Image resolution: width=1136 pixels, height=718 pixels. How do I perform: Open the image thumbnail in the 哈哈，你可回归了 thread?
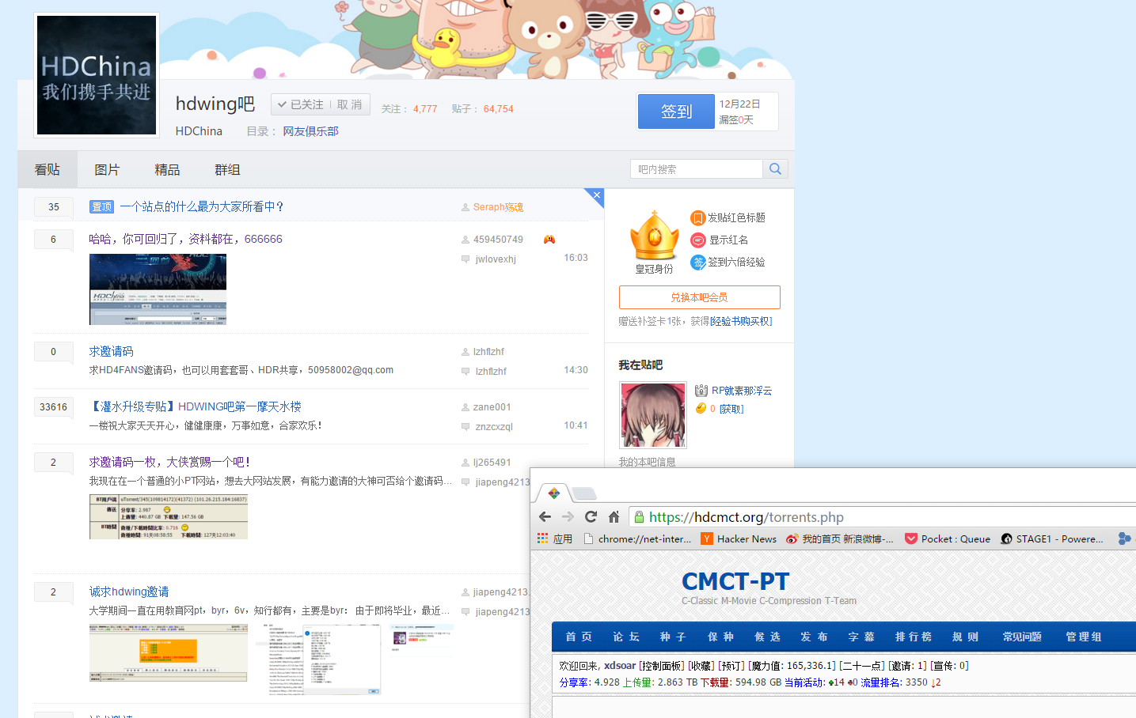(x=158, y=289)
